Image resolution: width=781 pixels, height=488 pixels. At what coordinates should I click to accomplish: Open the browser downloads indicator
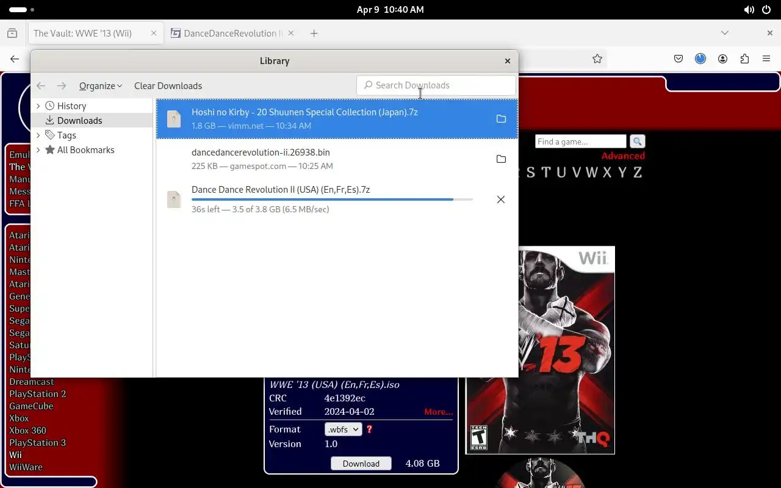click(700, 59)
